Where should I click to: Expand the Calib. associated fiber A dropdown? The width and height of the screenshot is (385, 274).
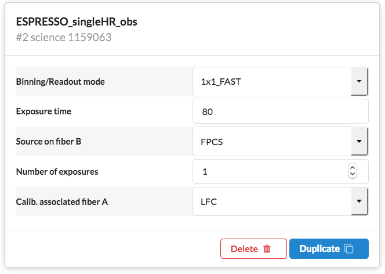tap(273, 201)
